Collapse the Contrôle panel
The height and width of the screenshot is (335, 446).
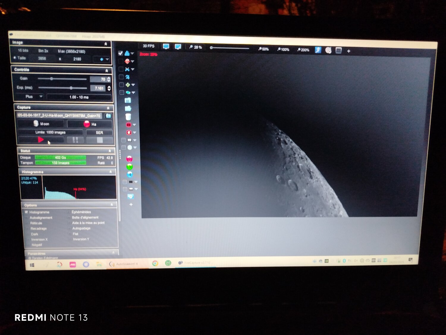click(x=107, y=71)
